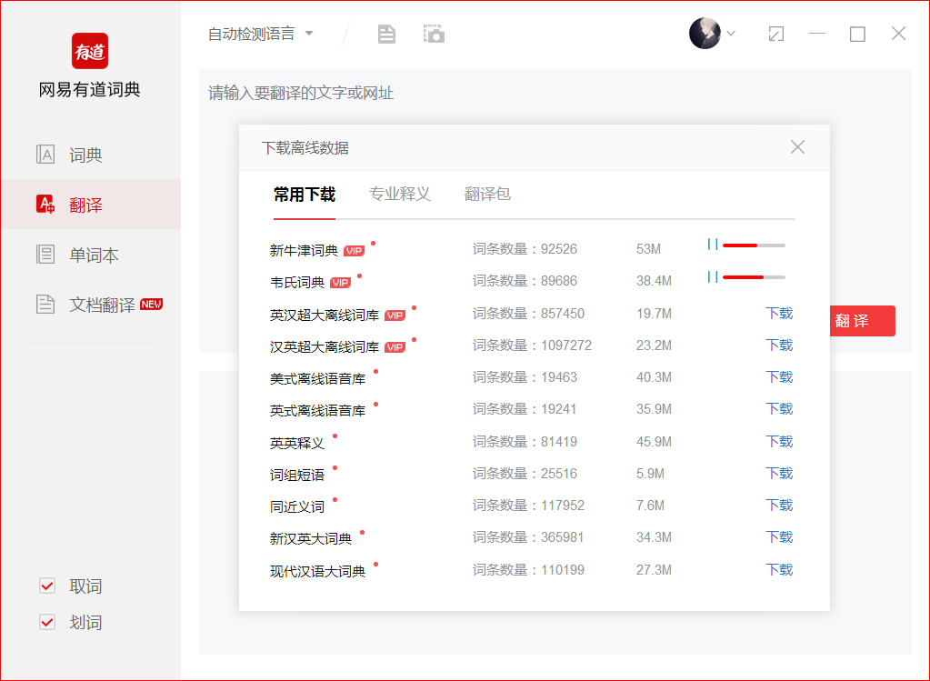Download the 英英释义 offline data
Viewport: 930px width, 681px height.
tap(778, 441)
